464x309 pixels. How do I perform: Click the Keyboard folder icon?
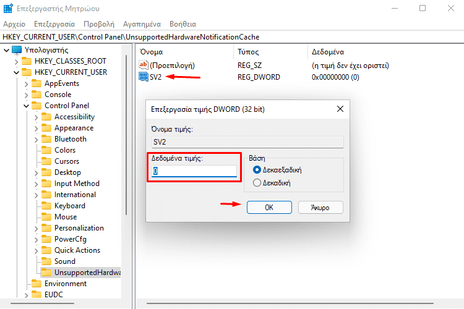click(x=46, y=206)
